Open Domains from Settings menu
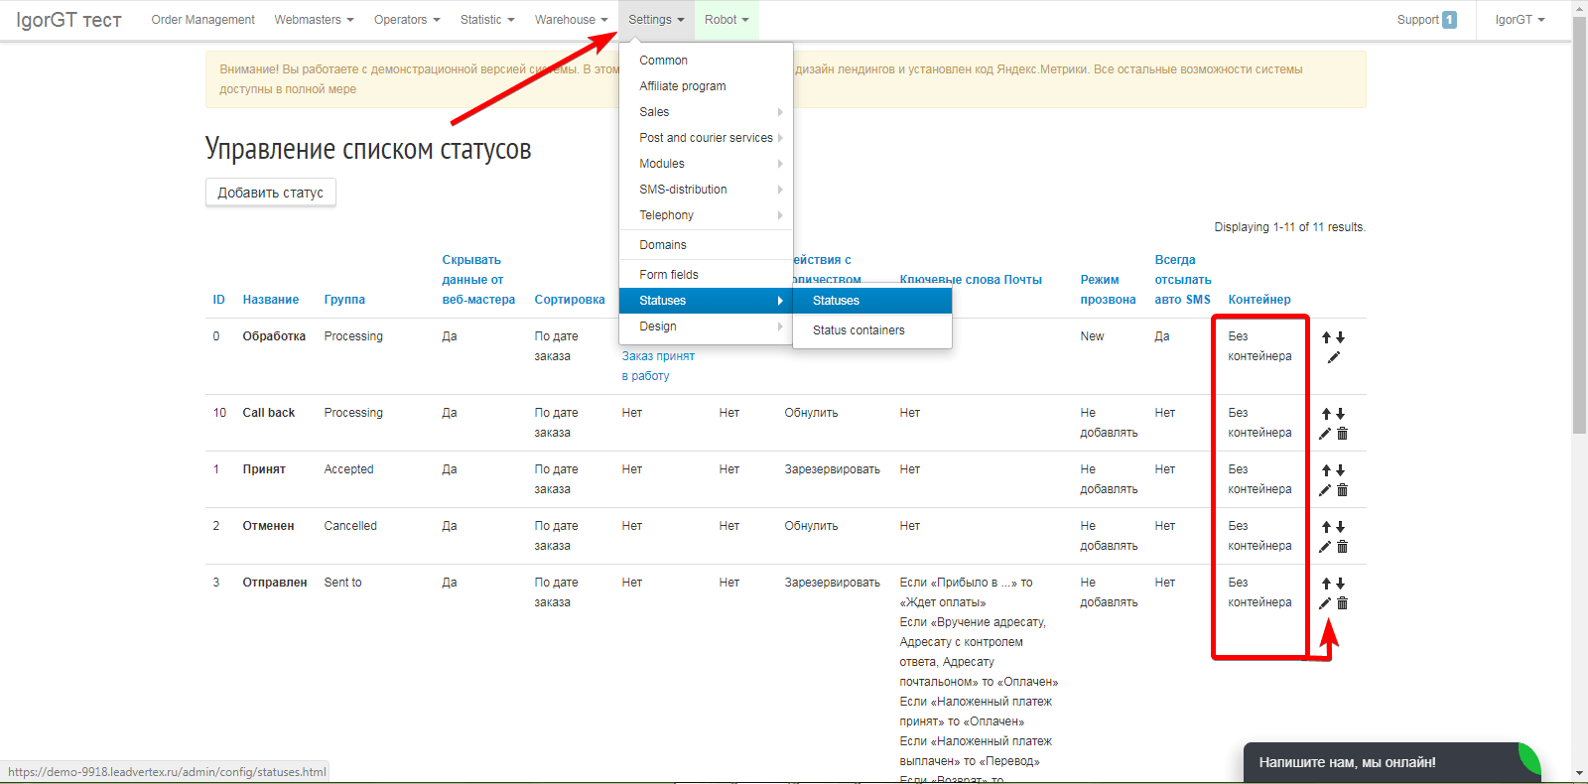This screenshot has width=1588, height=784. pyautogui.click(x=706, y=245)
